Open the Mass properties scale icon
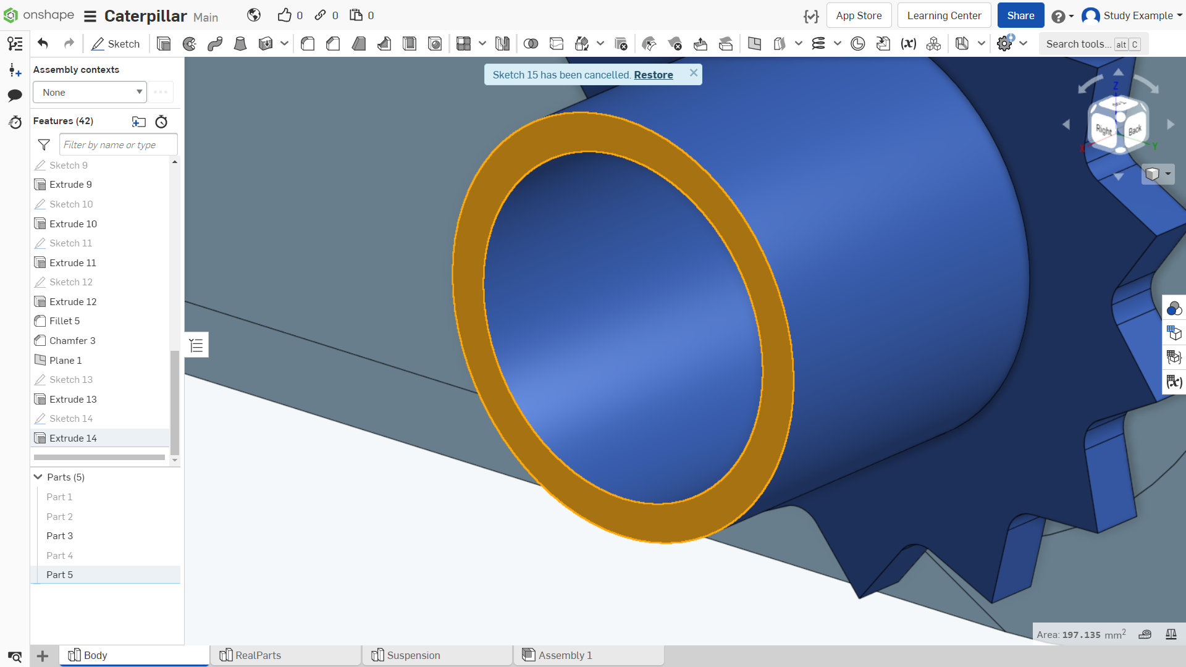 tap(1171, 634)
